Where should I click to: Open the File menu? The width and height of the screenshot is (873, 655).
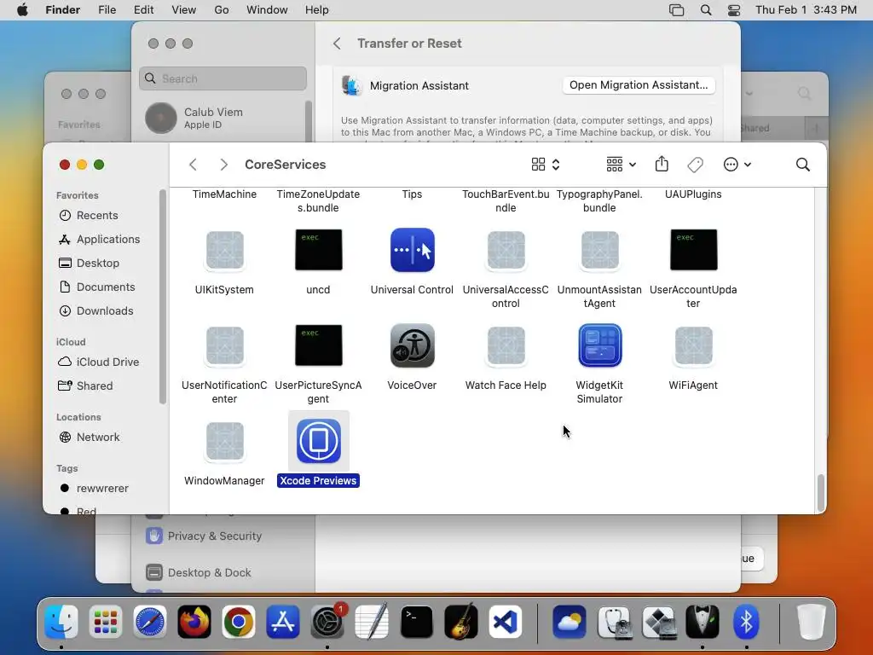click(107, 10)
